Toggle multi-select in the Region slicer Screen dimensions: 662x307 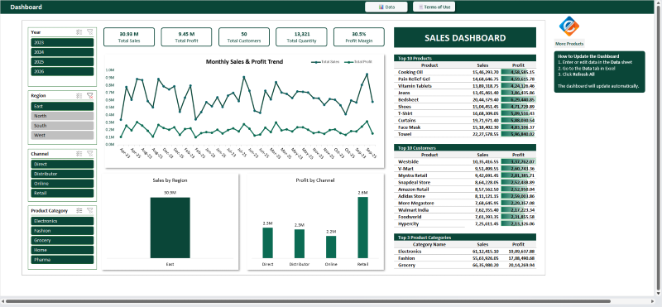pos(79,96)
